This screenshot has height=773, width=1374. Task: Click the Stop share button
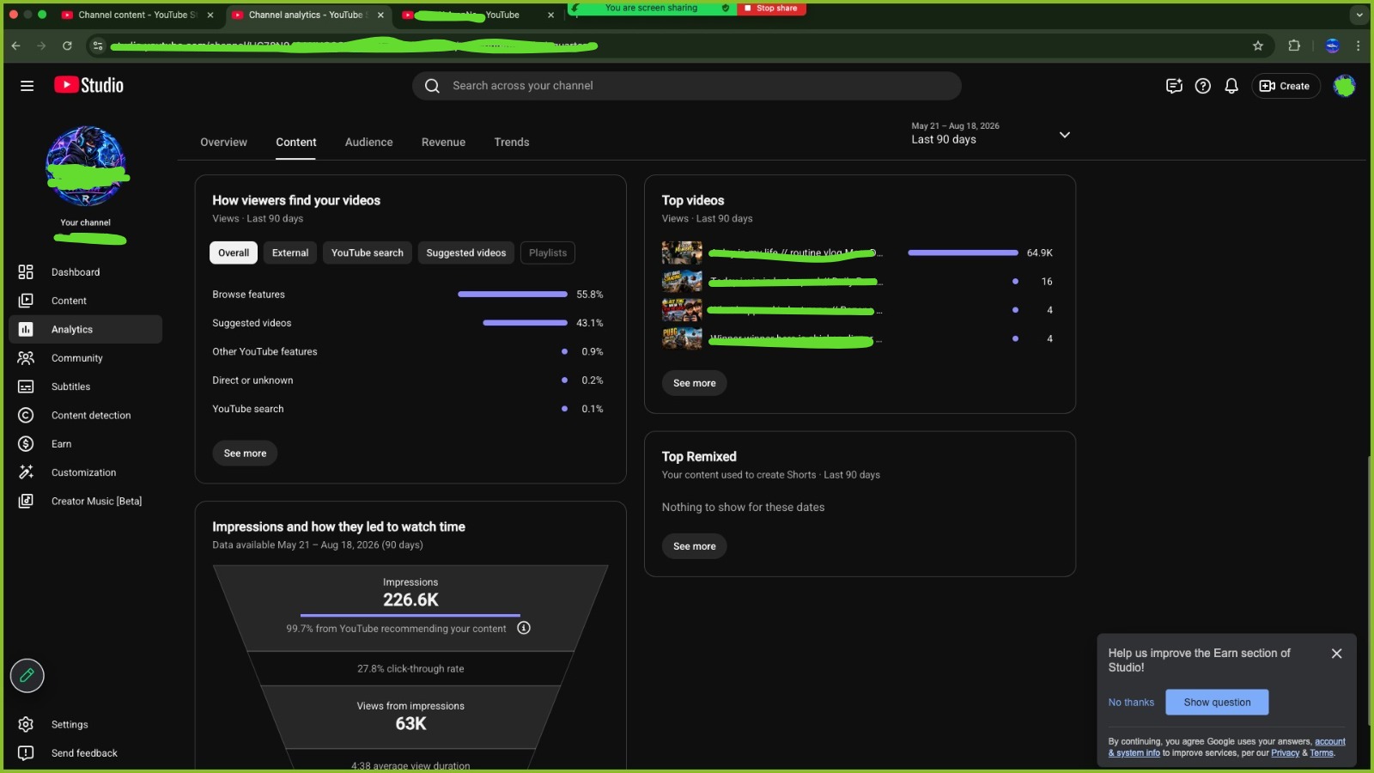771,9
